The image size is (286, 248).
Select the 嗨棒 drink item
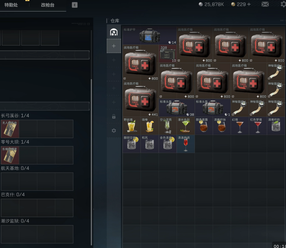(x=150, y=126)
